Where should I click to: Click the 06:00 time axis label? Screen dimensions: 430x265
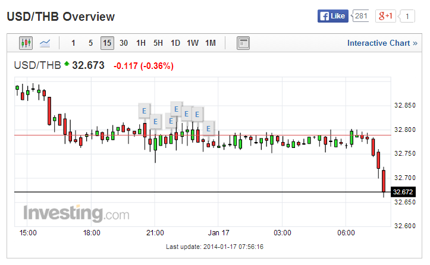tap(346, 233)
